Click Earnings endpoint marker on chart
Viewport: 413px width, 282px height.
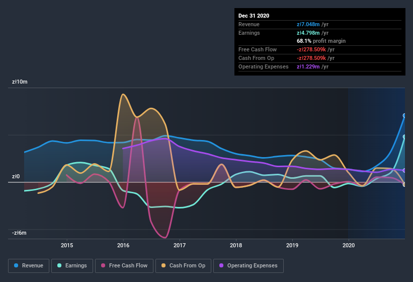(404, 136)
